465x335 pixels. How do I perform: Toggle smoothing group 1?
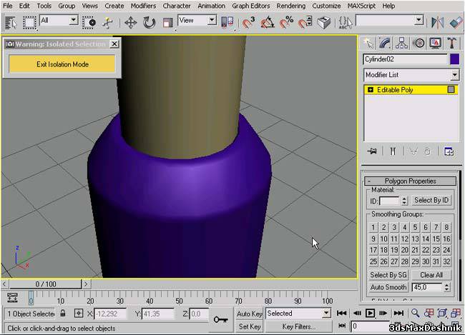click(373, 227)
